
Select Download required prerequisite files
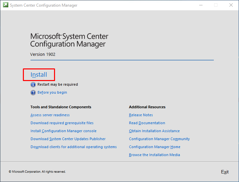coord(62,123)
